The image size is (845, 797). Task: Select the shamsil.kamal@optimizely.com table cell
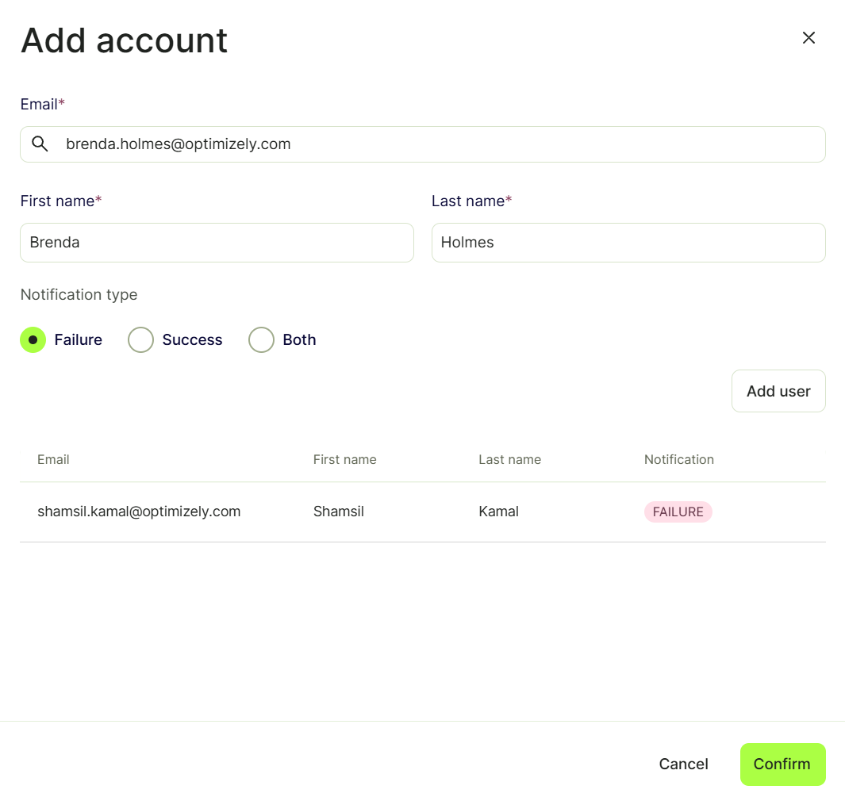point(139,511)
